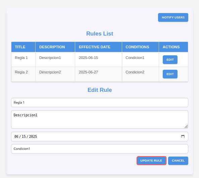This screenshot has height=178, width=199.
Task: Click the Description column header
Action: click(x=55, y=47)
